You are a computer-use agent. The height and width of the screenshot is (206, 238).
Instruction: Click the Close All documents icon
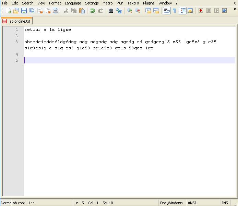[48, 11]
